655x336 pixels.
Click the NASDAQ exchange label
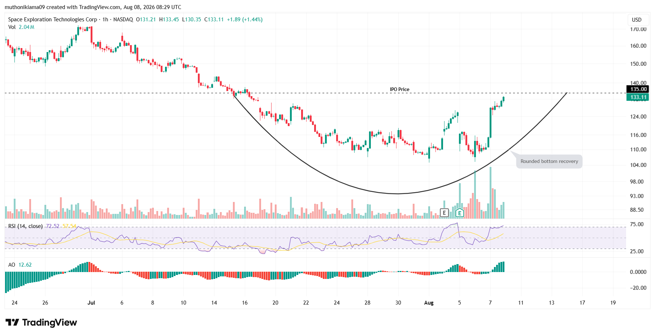(123, 20)
